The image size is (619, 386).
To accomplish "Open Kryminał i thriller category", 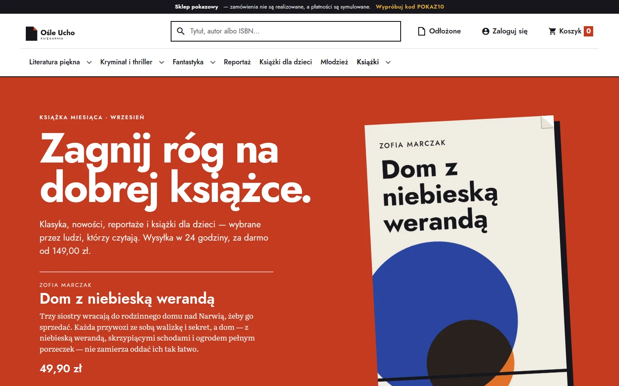I will [126, 62].
